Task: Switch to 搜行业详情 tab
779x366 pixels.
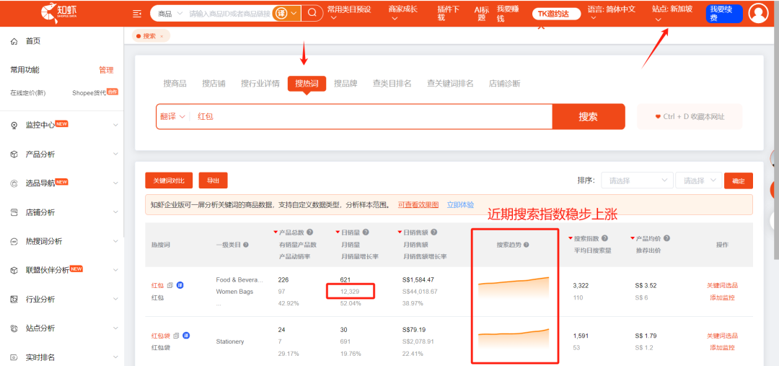Action: pos(260,84)
